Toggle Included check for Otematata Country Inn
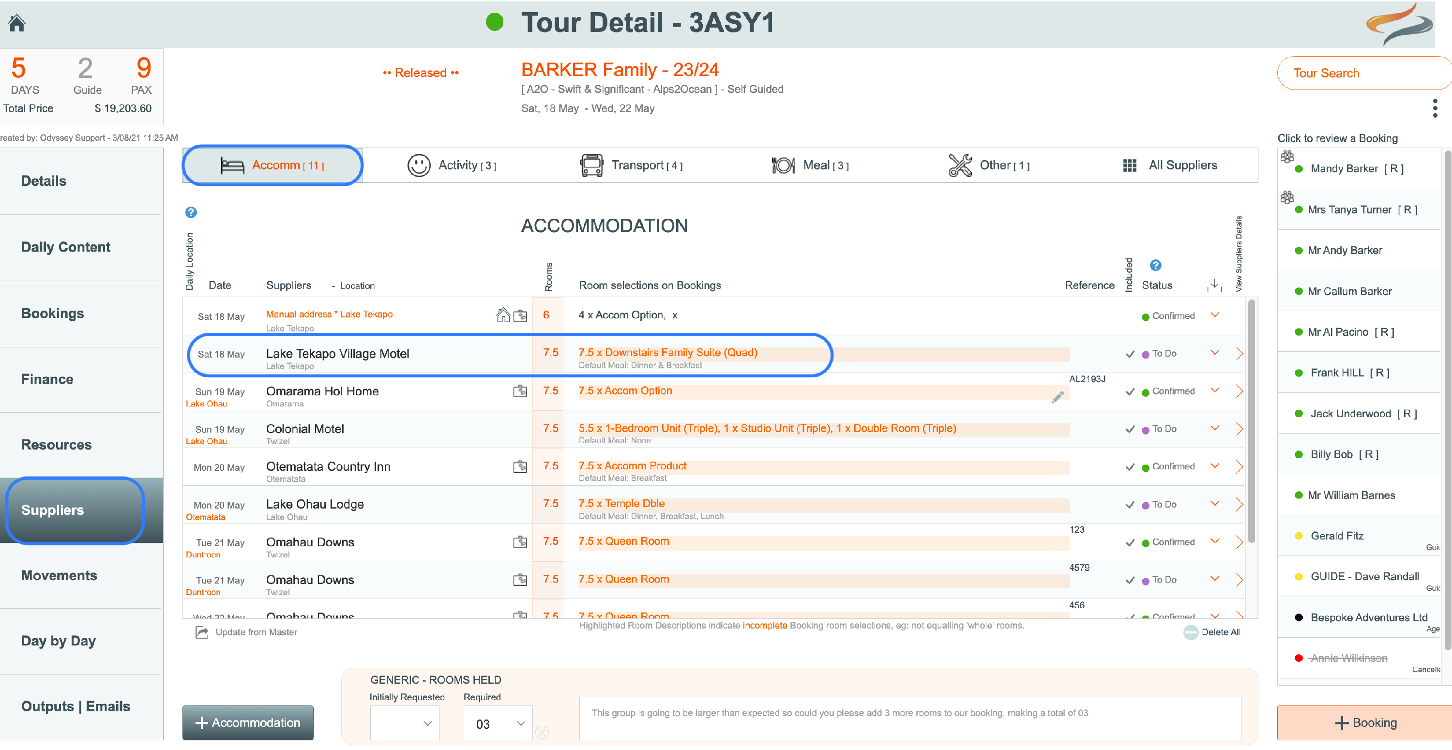Image resolution: width=1452 pixels, height=750 pixels. (x=1130, y=467)
